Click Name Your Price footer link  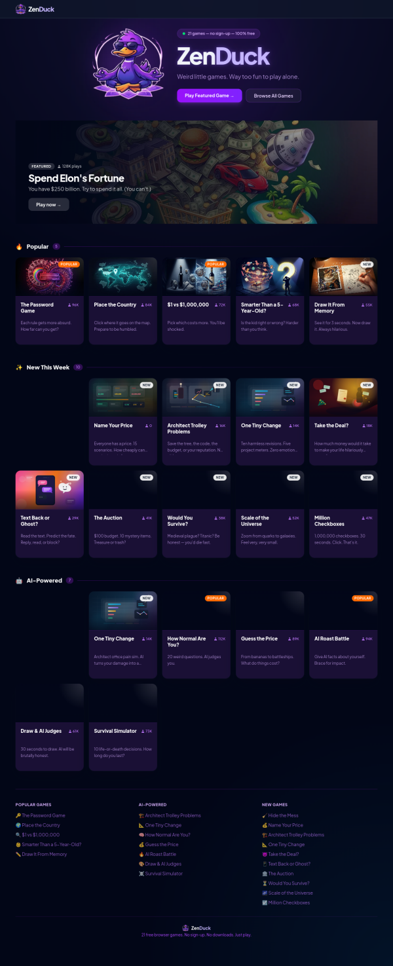click(x=282, y=825)
